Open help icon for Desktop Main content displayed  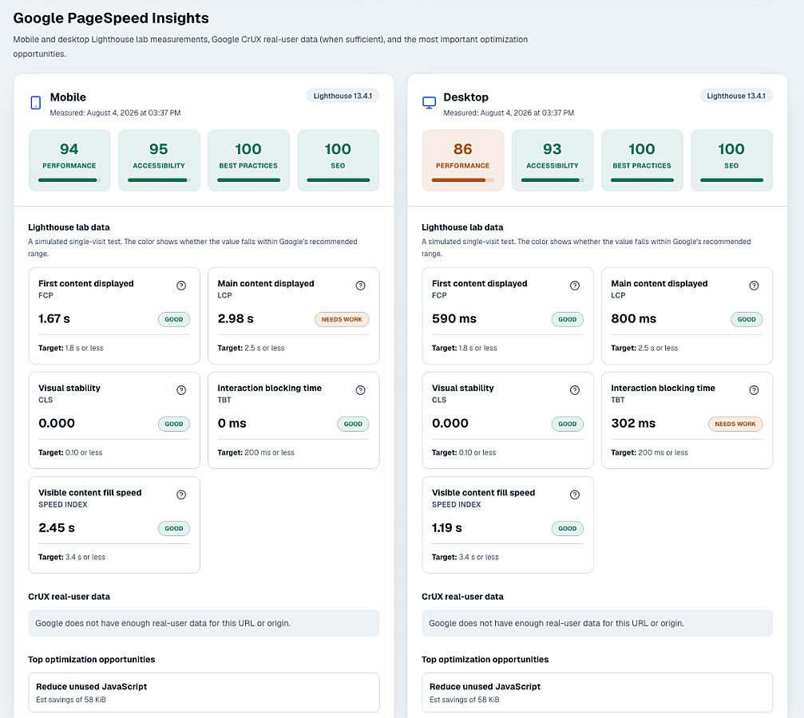(754, 286)
